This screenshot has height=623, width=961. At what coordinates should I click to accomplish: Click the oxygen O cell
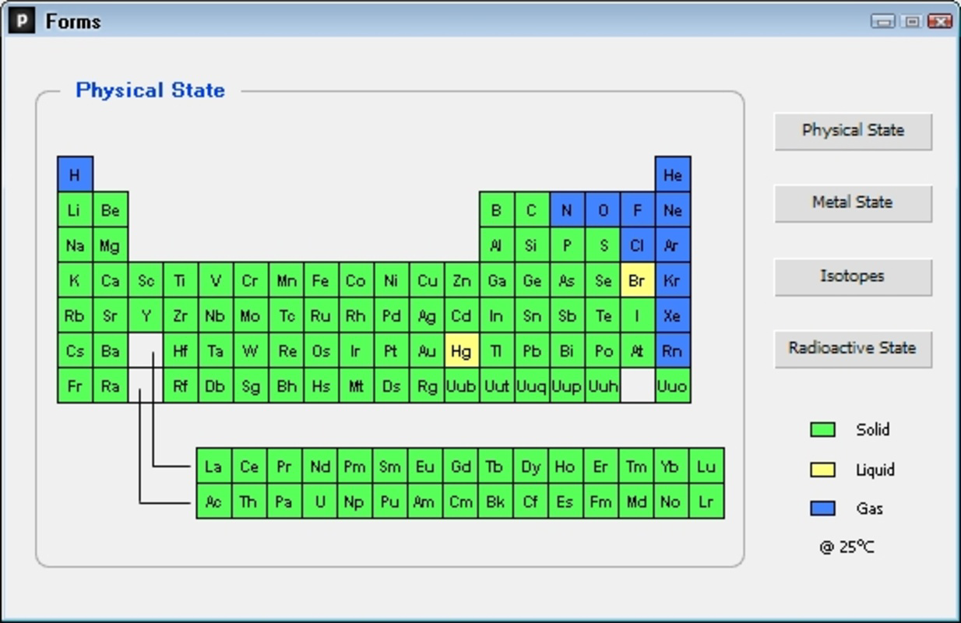point(602,209)
